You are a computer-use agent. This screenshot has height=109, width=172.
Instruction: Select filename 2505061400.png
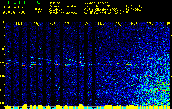click(x=14, y=7)
